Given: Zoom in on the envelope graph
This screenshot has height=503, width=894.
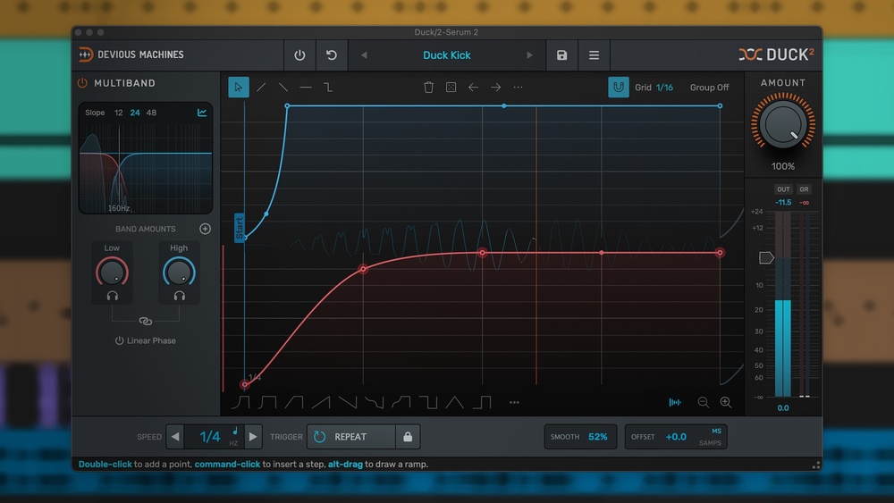Looking at the screenshot, I should coord(726,403).
